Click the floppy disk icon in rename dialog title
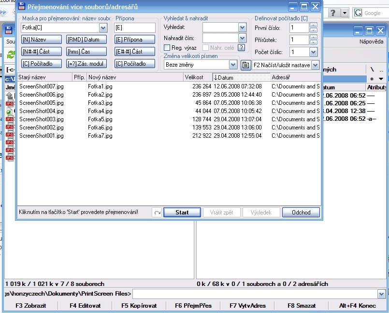Image resolution: width=389 pixels, height=313 pixels. 22,6
